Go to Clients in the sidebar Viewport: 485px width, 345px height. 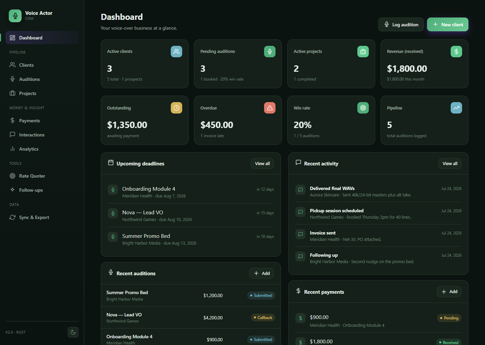[42, 65]
